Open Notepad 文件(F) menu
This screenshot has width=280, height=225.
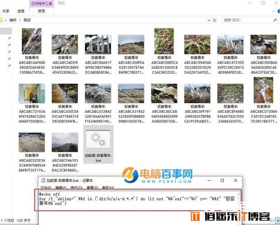pyautogui.click(x=46, y=187)
